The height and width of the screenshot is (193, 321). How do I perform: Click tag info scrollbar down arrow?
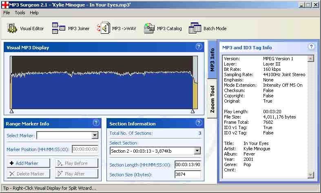311,175
